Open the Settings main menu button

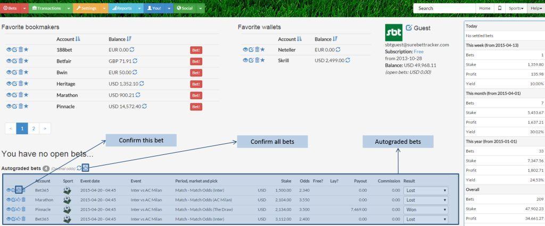click(x=87, y=8)
